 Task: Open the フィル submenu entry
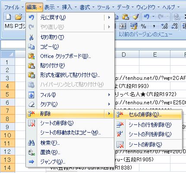[x=70, y=95]
